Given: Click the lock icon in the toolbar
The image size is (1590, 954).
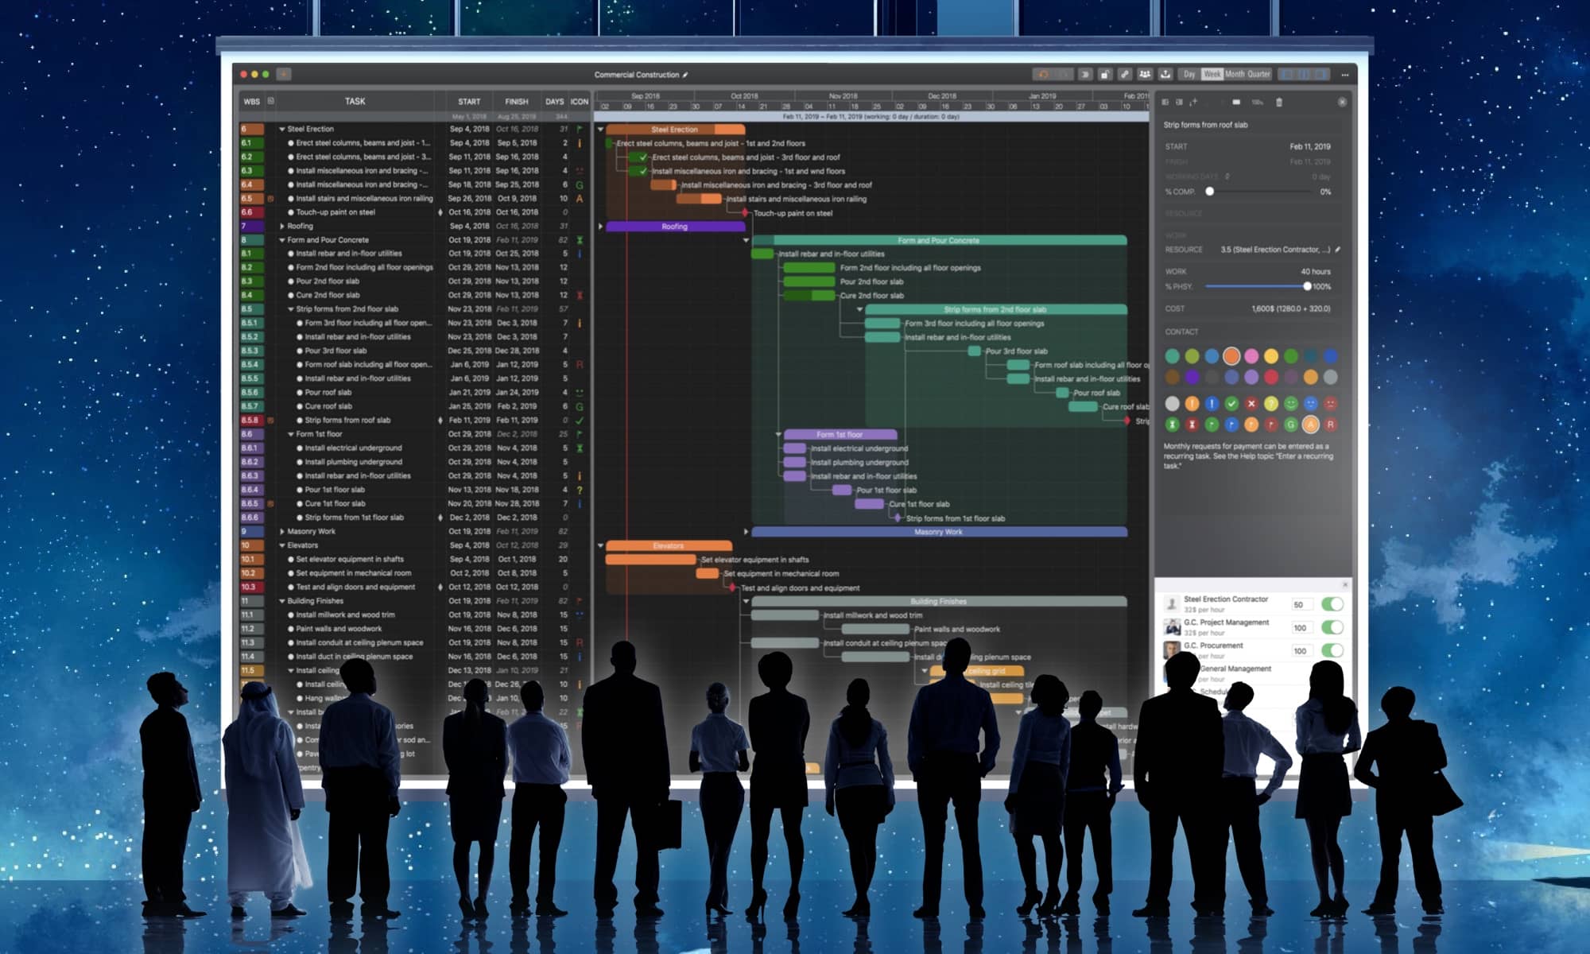Looking at the screenshot, I should click(x=1105, y=74).
